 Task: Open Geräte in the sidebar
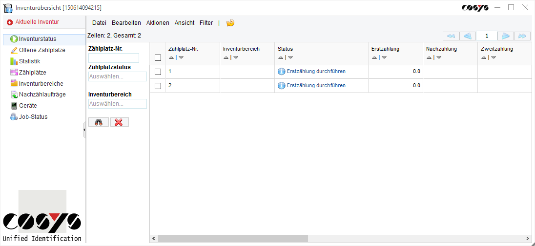click(x=28, y=106)
